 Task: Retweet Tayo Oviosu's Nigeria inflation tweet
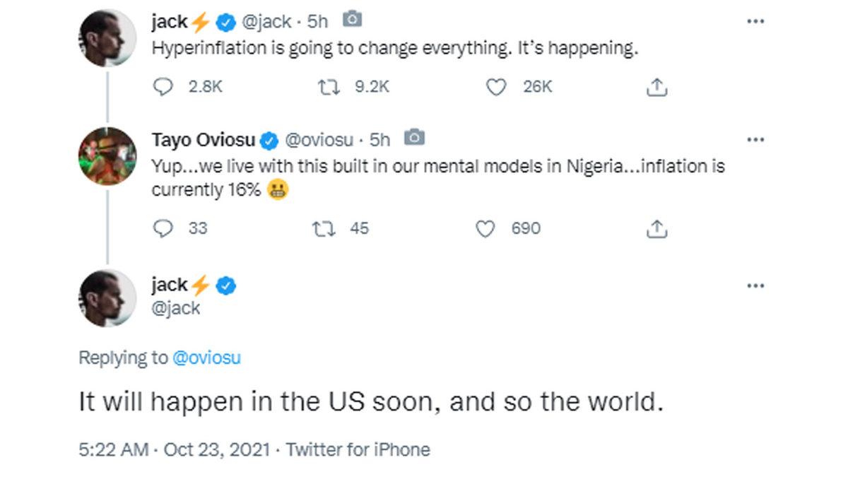tap(323, 228)
